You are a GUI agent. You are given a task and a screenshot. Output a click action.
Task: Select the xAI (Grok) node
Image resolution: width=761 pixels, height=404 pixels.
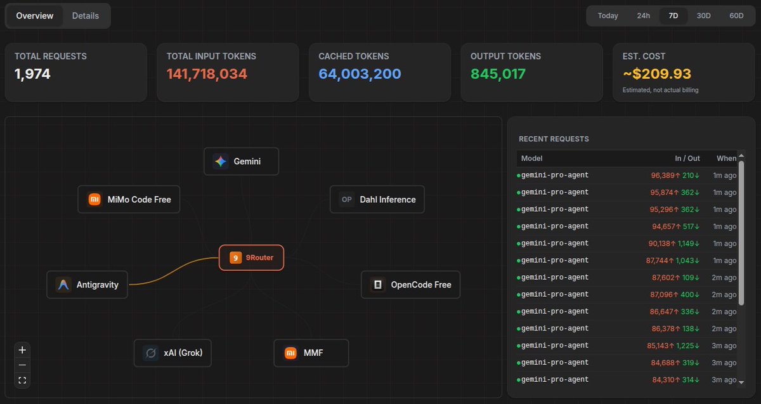pos(172,353)
